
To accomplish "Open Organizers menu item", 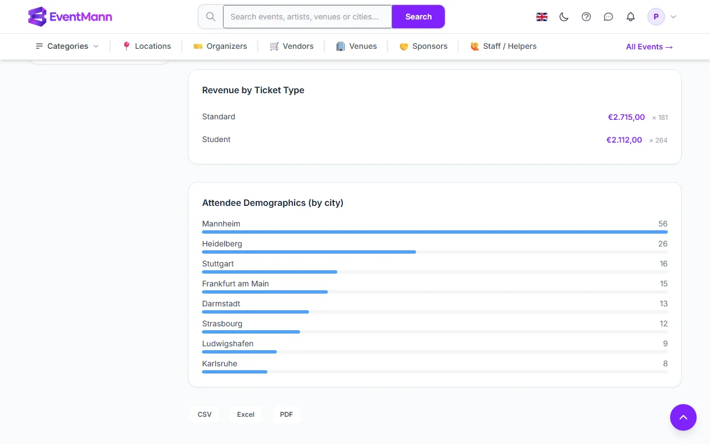I will coord(220,46).
